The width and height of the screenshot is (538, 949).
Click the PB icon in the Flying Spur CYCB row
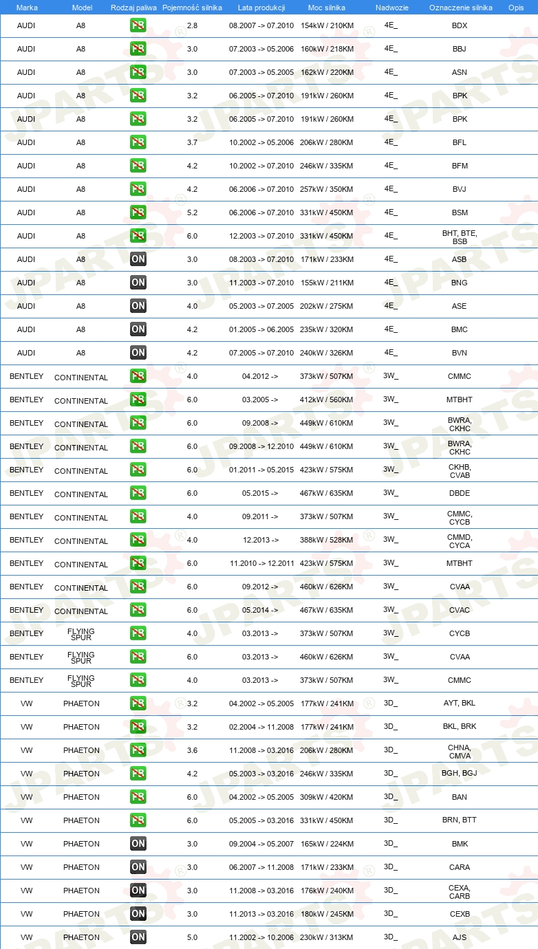click(138, 633)
